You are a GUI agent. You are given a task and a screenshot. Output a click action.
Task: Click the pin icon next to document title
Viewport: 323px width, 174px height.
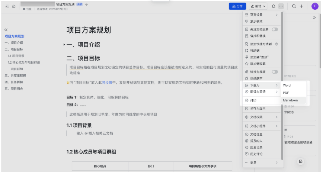(86, 4)
